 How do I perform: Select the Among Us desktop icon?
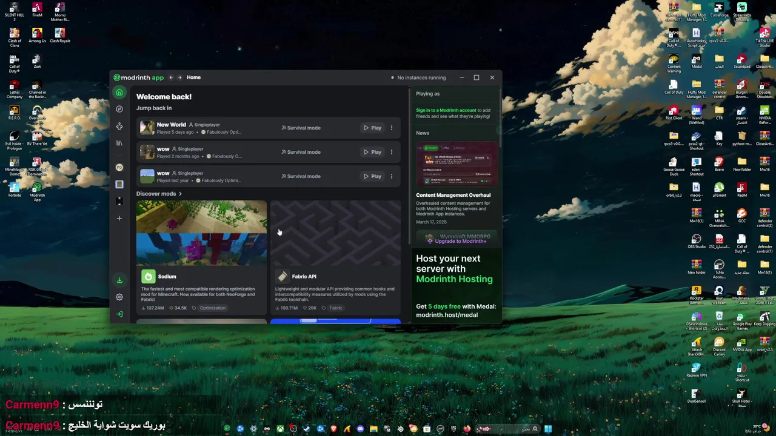pyautogui.click(x=37, y=36)
